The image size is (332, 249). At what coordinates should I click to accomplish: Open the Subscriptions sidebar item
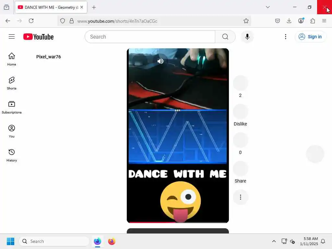(x=12, y=107)
